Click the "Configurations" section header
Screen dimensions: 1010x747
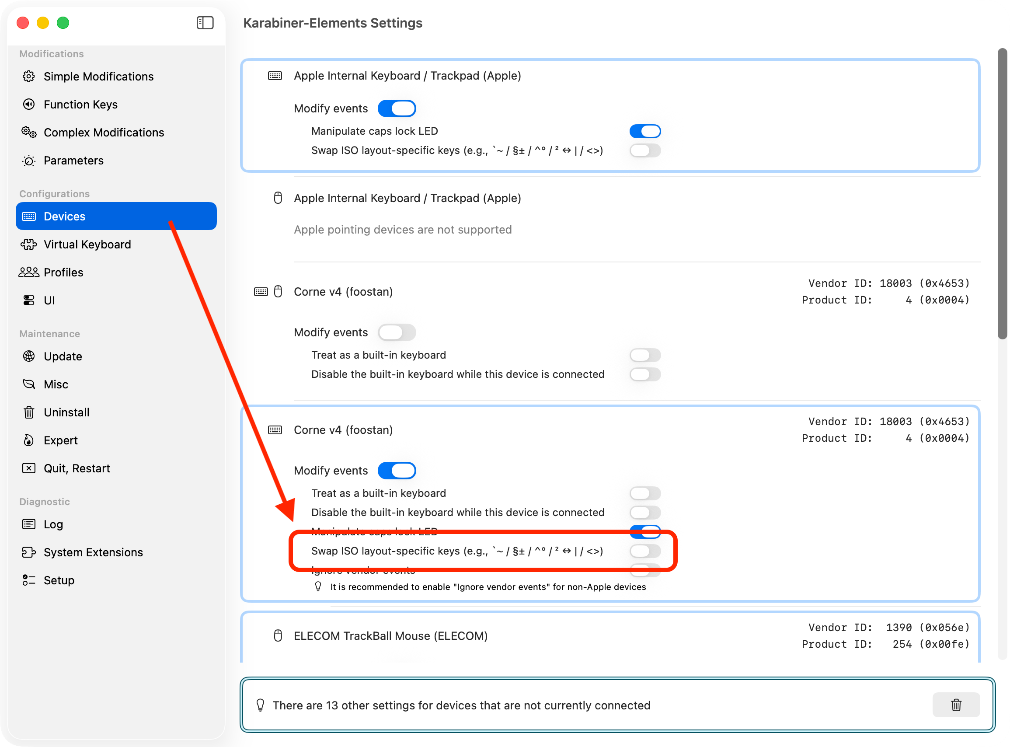(55, 194)
